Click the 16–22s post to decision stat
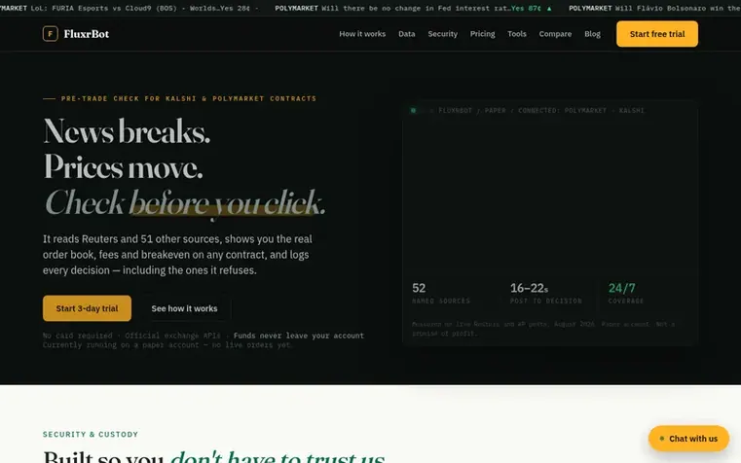Viewport: 741px width, 463px height. point(545,293)
